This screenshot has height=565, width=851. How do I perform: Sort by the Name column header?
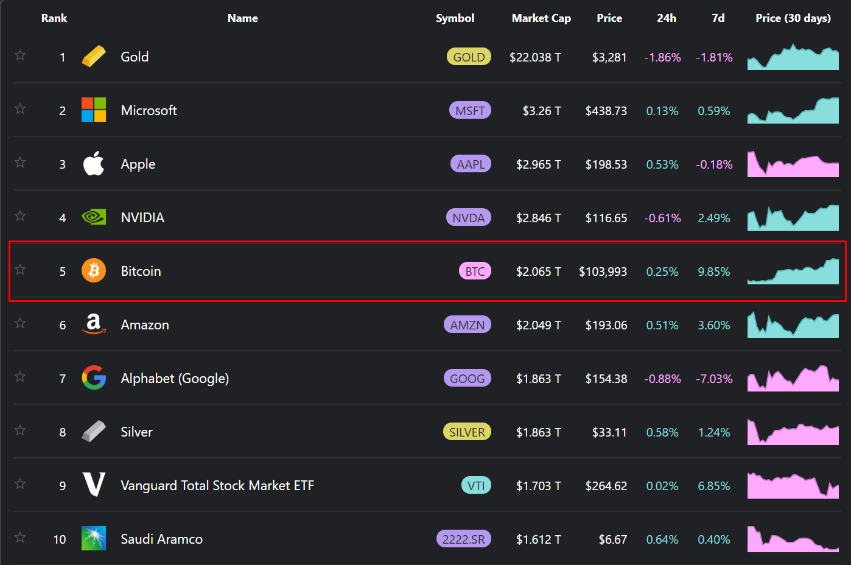pyautogui.click(x=243, y=18)
